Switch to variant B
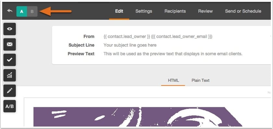Screen dimensions: 273x129 pyautogui.click(x=32, y=11)
